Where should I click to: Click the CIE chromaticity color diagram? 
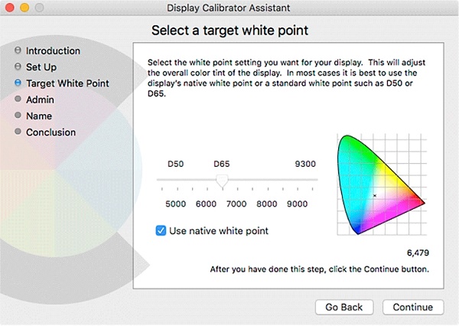pyautogui.click(x=381, y=184)
